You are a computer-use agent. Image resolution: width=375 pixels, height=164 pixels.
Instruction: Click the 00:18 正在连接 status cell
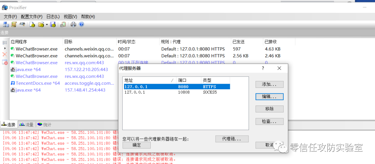133,63
